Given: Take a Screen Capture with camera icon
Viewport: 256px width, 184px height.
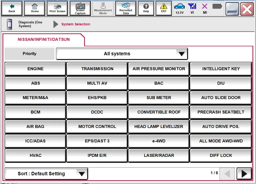Looking at the screenshot, I should pyautogui.click(x=80, y=8).
